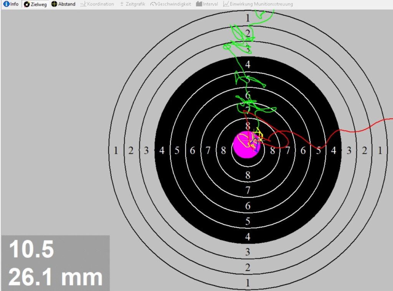
Task: Click the Zeitgrafik plus-minus icon
Action: pyautogui.click(x=122, y=4)
